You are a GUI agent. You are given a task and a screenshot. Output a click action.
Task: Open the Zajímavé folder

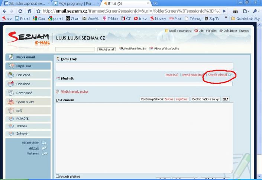point(28,134)
